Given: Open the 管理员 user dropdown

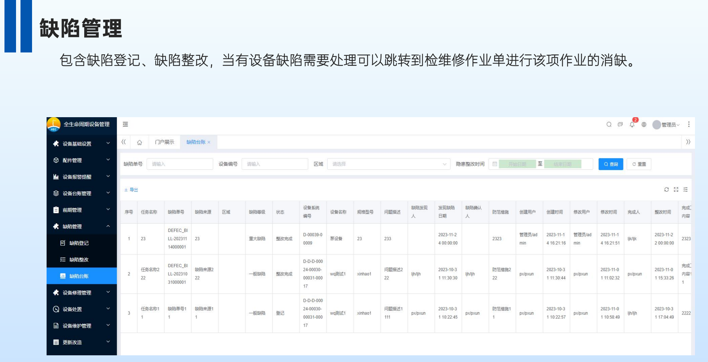Looking at the screenshot, I should pyautogui.click(x=666, y=125).
